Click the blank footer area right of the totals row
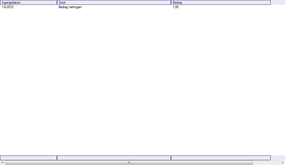Screen dimensions: 285x165 278,158
